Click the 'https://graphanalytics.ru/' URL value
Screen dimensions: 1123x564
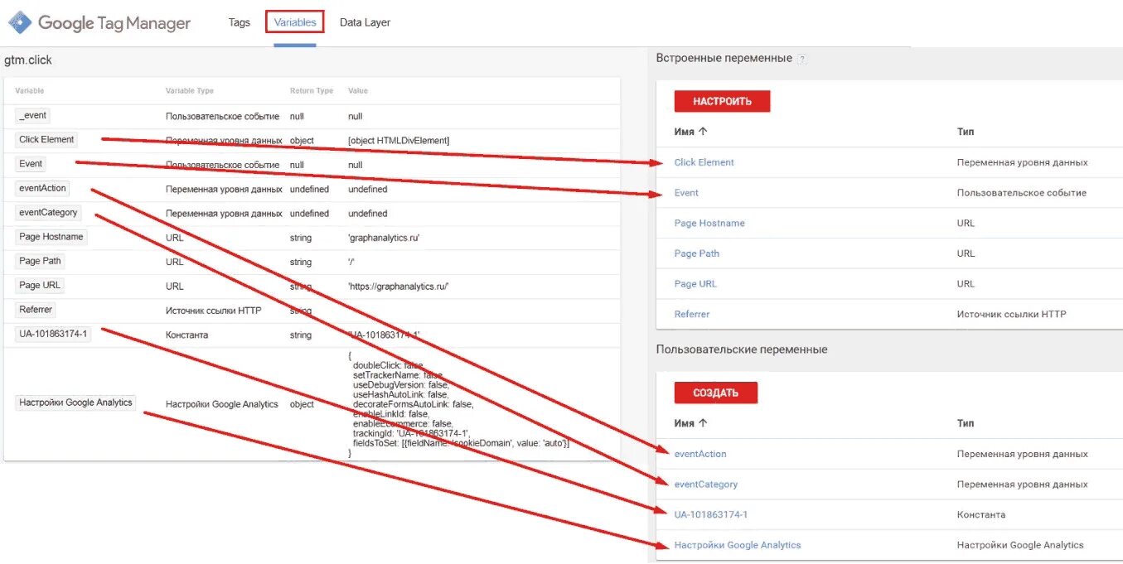click(x=399, y=287)
